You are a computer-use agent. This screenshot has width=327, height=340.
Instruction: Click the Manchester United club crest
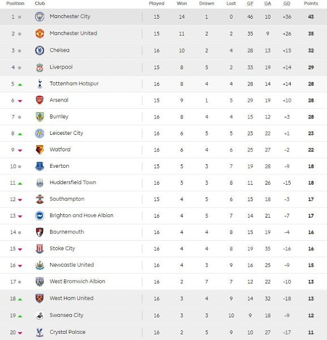(x=40, y=33)
